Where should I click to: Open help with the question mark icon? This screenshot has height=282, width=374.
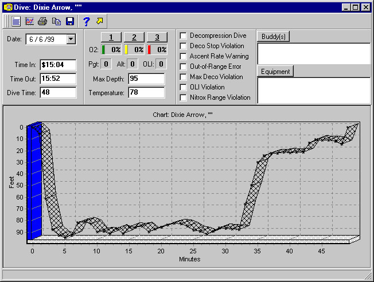[x=87, y=21]
